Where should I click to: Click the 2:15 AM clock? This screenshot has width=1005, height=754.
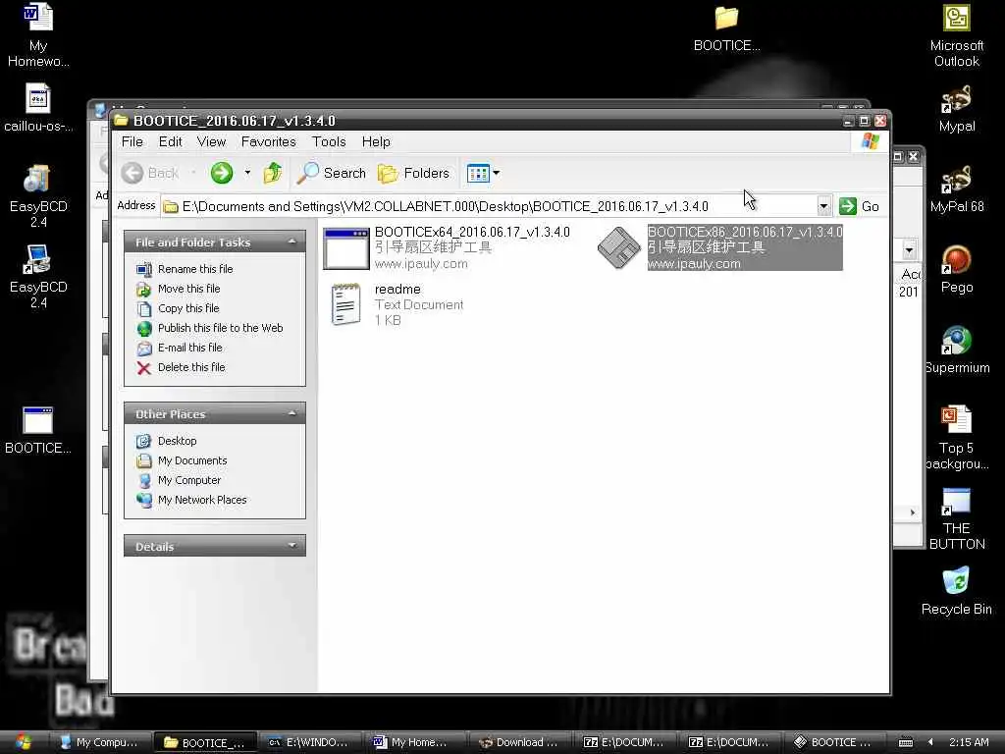click(969, 742)
